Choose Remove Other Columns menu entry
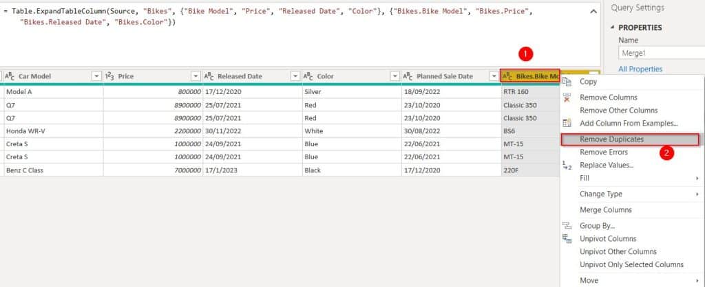Image resolution: width=705 pixels, height=287 pixels. 619,111
